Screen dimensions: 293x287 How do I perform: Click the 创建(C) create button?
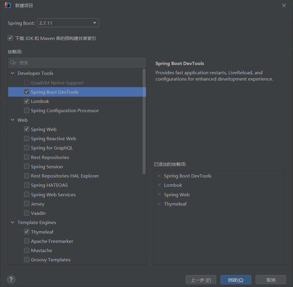tap(236, 280)
